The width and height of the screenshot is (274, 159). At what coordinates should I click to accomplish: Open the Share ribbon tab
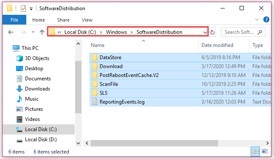click(x=63, y=20)
